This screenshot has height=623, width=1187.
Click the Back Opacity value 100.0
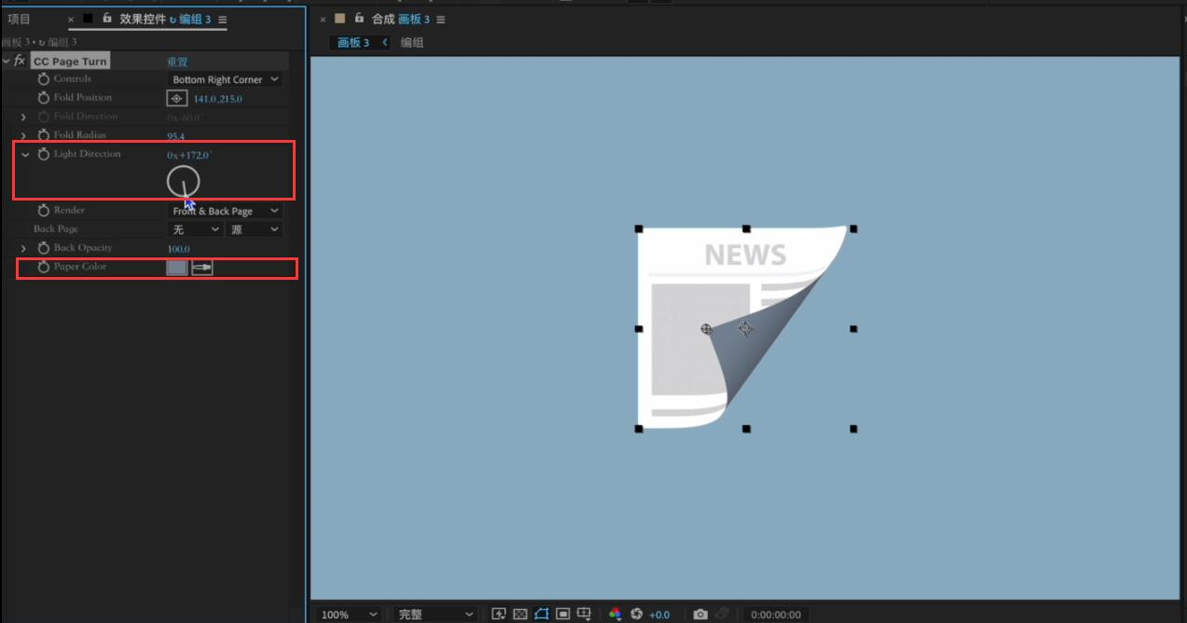(x=178, y=249)
